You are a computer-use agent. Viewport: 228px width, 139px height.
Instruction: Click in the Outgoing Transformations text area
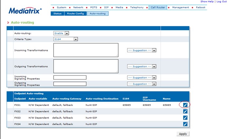pos(86,66)
